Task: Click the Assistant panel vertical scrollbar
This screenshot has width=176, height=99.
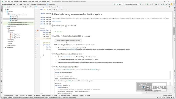Action: [x=173, y=35]
